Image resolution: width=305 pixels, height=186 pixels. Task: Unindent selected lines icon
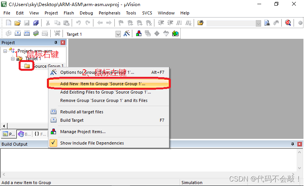point(170,23)
